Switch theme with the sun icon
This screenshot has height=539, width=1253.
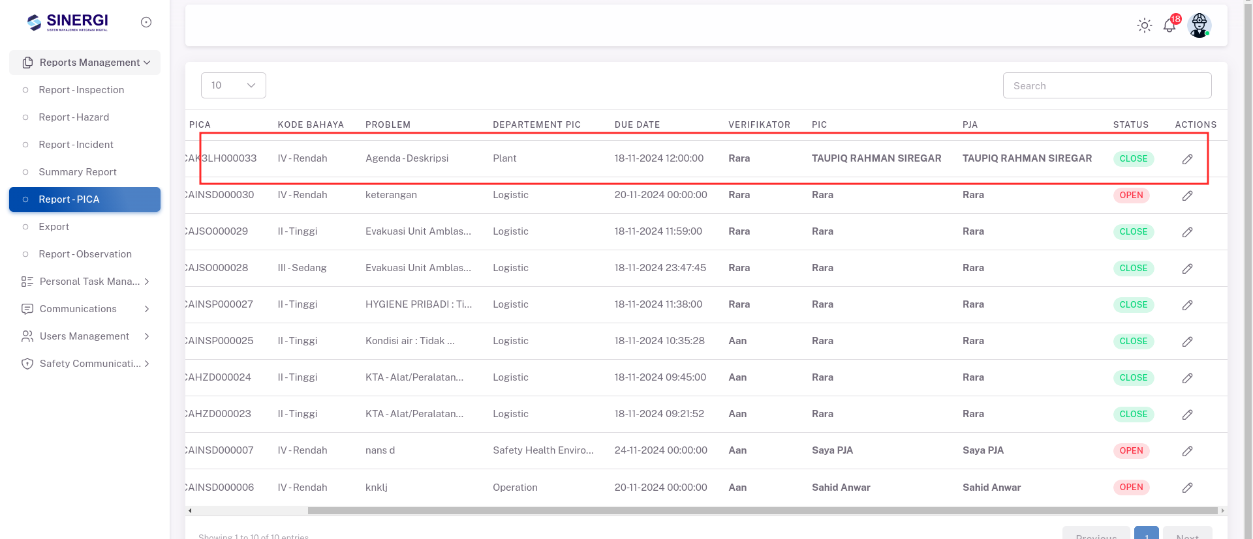[1145, 25]
